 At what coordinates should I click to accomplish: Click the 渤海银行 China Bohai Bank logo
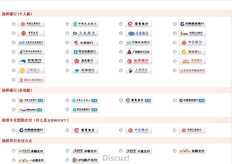[x=31, y=61]
